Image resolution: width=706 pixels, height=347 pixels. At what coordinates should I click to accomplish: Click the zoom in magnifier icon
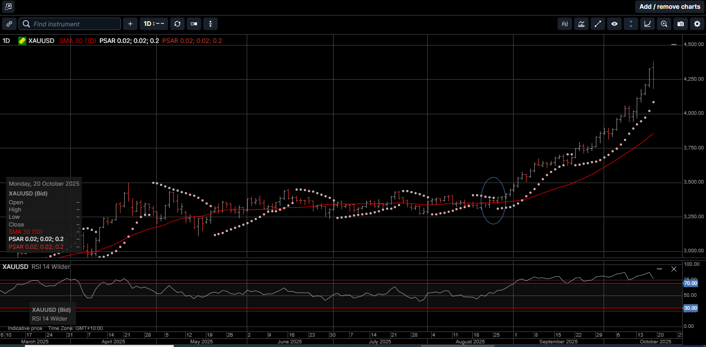664,24
